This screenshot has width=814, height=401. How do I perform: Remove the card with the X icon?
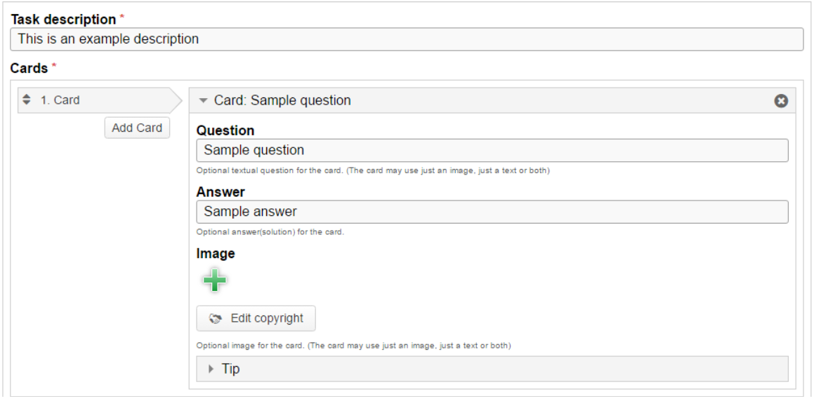781,100
